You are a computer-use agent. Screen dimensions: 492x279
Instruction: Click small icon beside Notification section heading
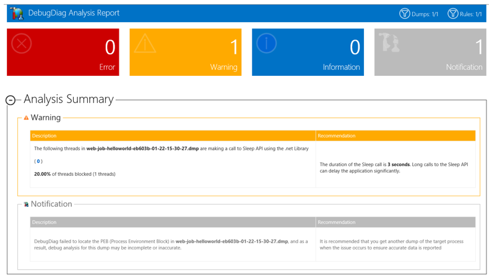click(26, 204)
